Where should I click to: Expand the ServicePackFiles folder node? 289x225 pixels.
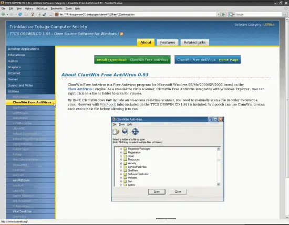tap(121, 167)
